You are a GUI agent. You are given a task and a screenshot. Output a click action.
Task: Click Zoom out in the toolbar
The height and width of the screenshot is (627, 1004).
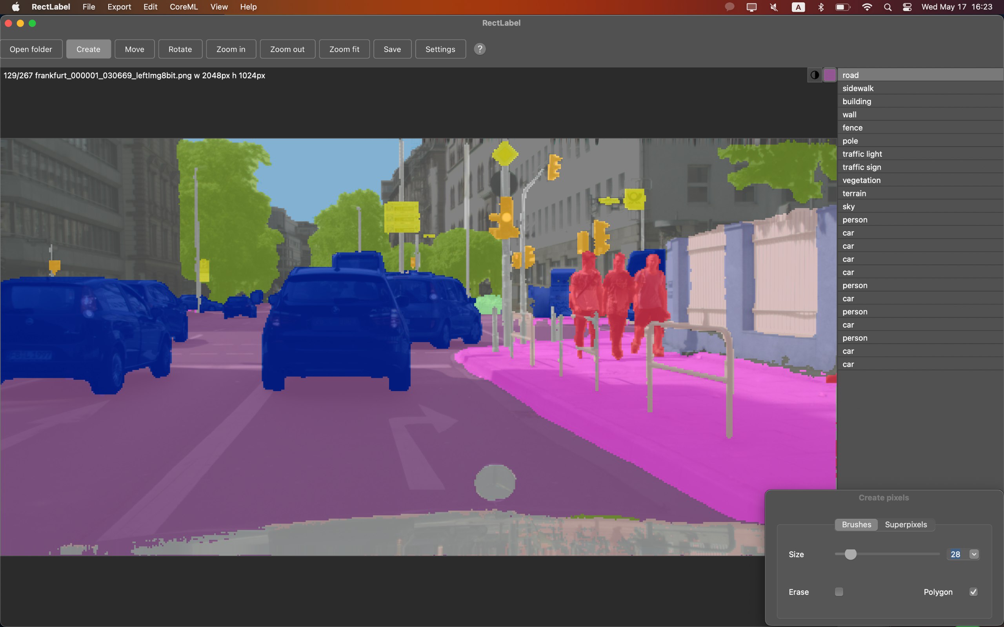click(x=287, y=49)
